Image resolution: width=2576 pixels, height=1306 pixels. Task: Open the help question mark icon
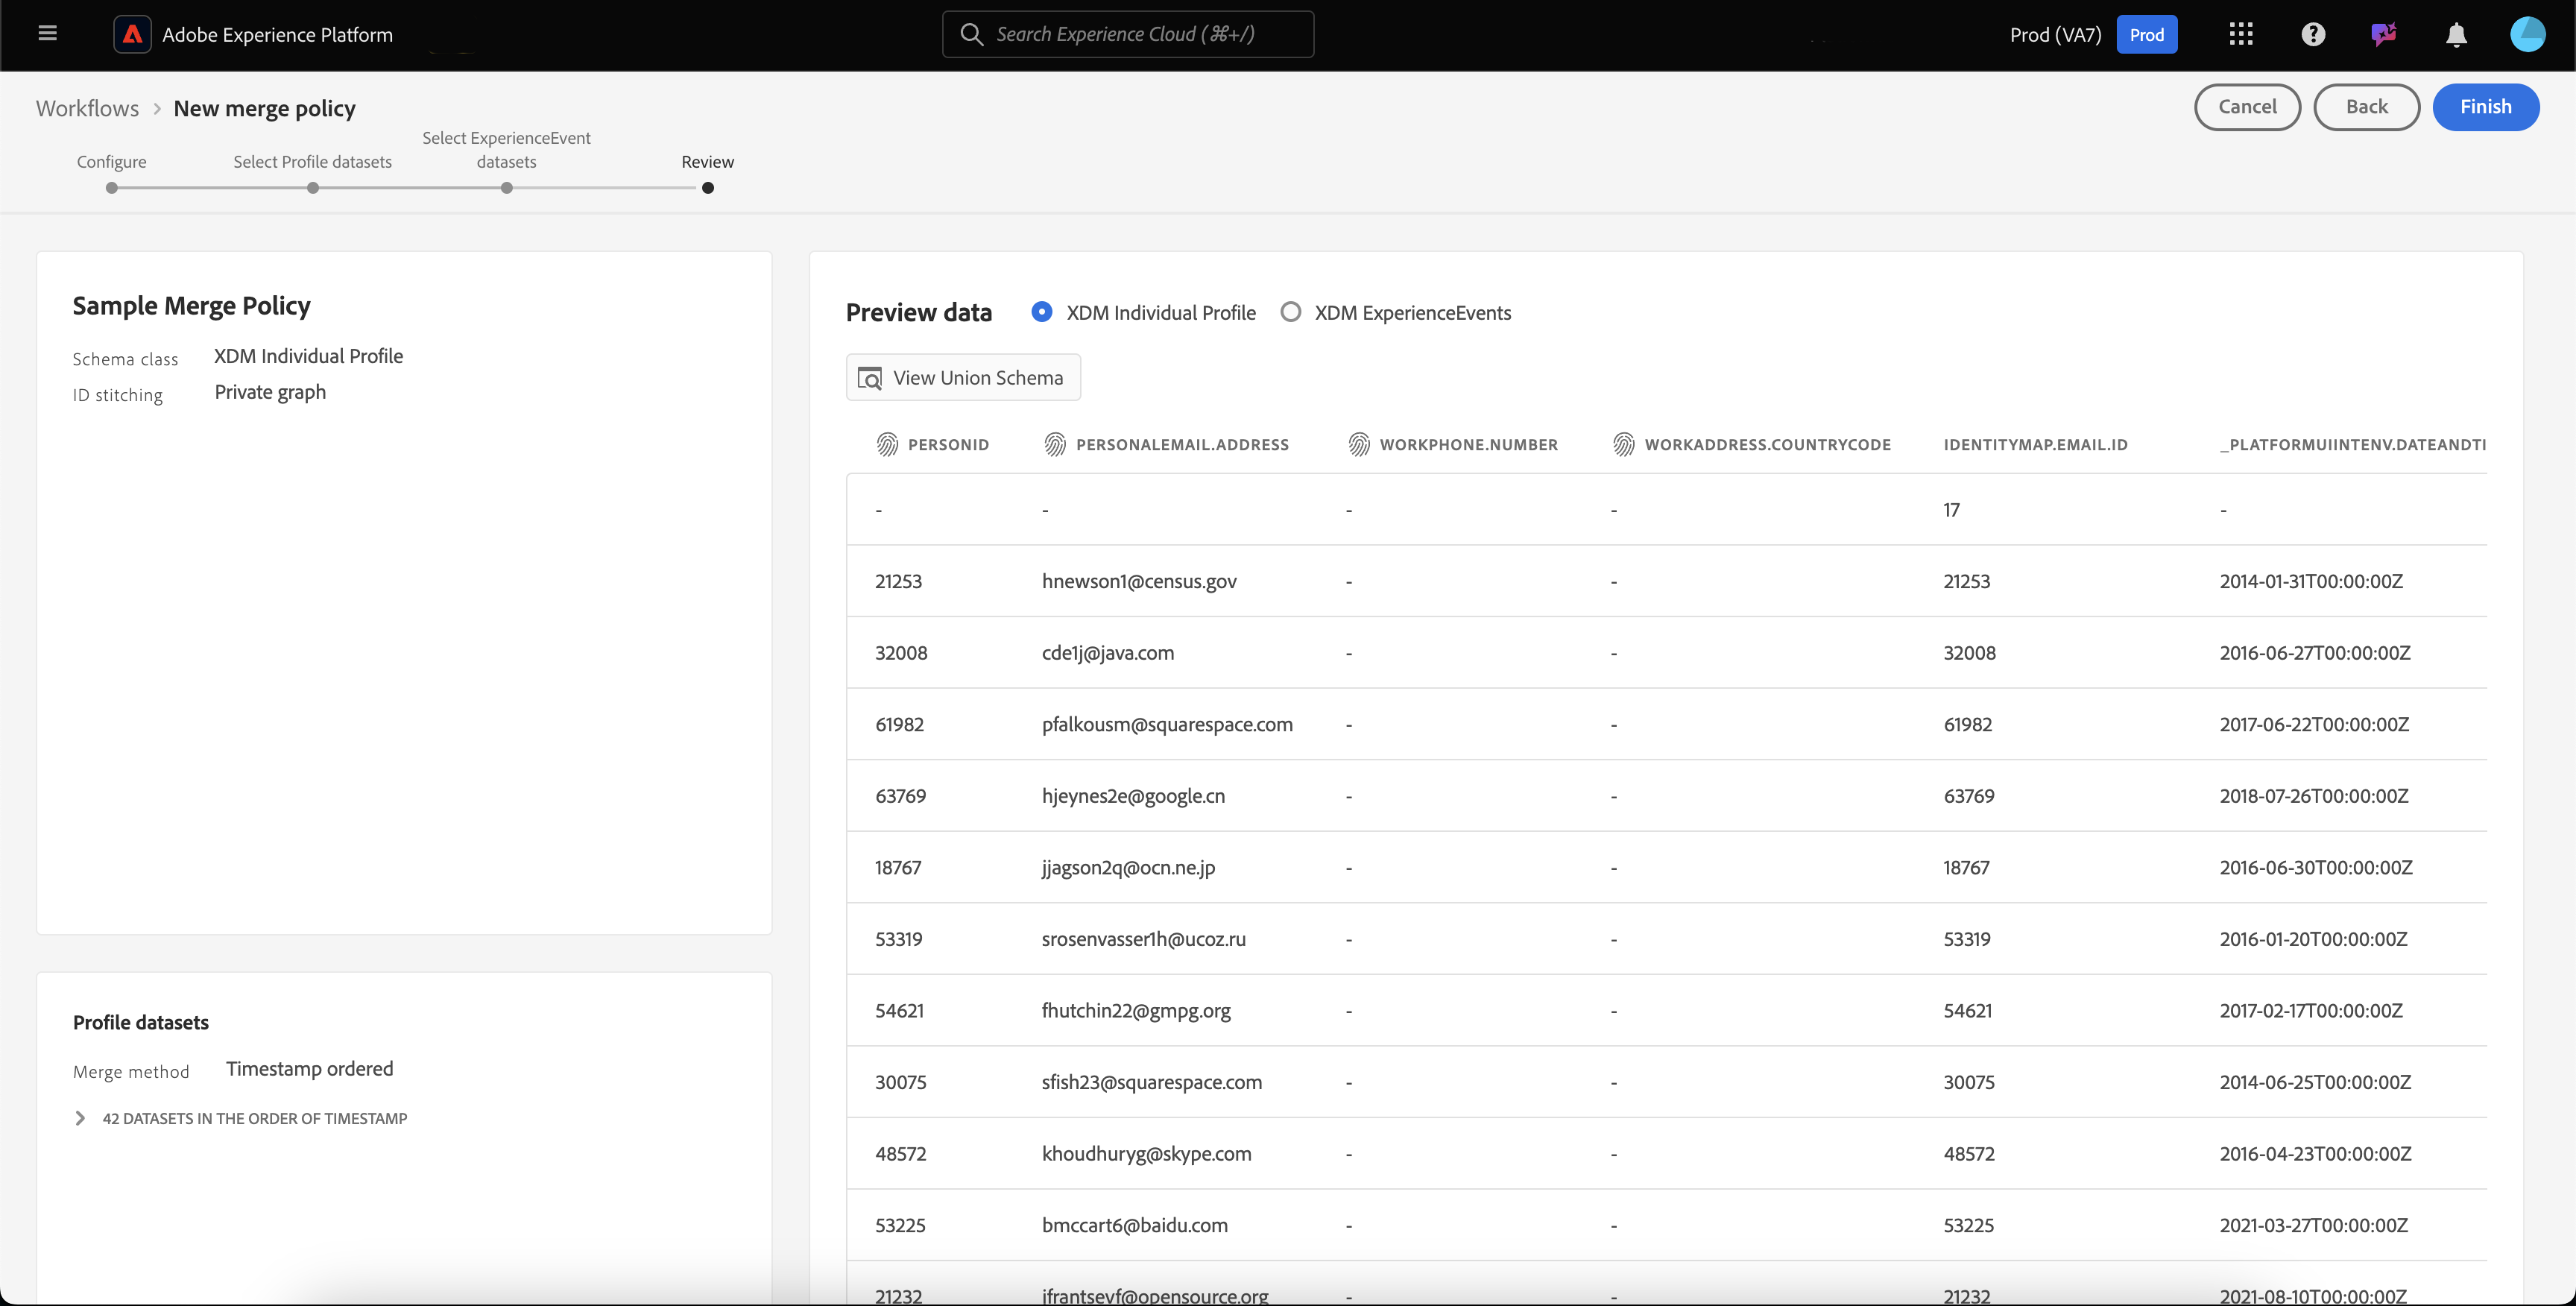click(x=2312, y=34)
